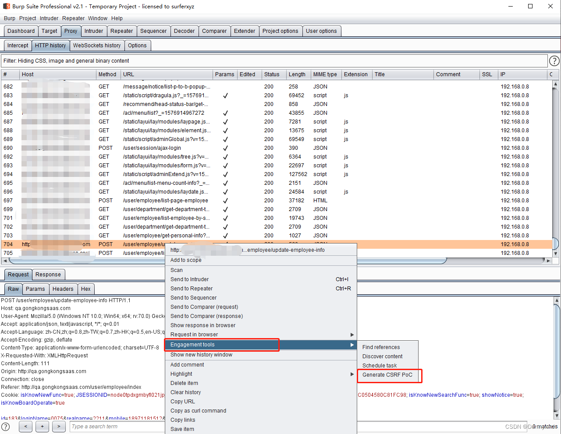Select 'Send to Intruder' in context menu
Screen dimensions: 561x434
pos(261,279)
